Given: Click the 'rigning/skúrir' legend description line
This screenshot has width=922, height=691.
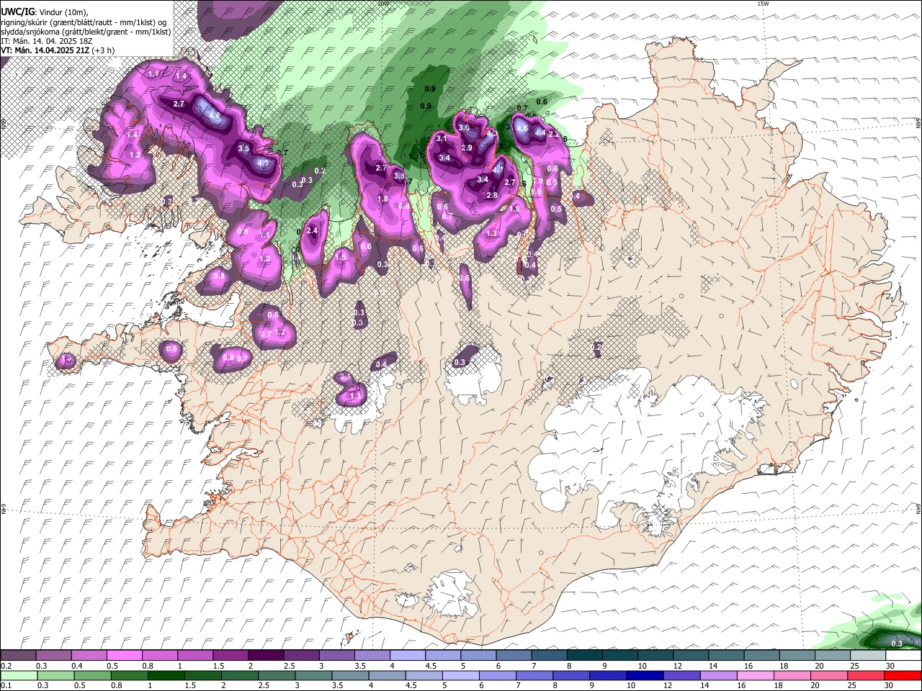Looking at the screenshot, I should click(x=84, y=22).
